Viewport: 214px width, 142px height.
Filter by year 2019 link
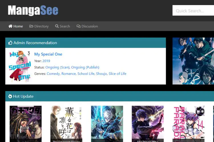tap(46, 61)
